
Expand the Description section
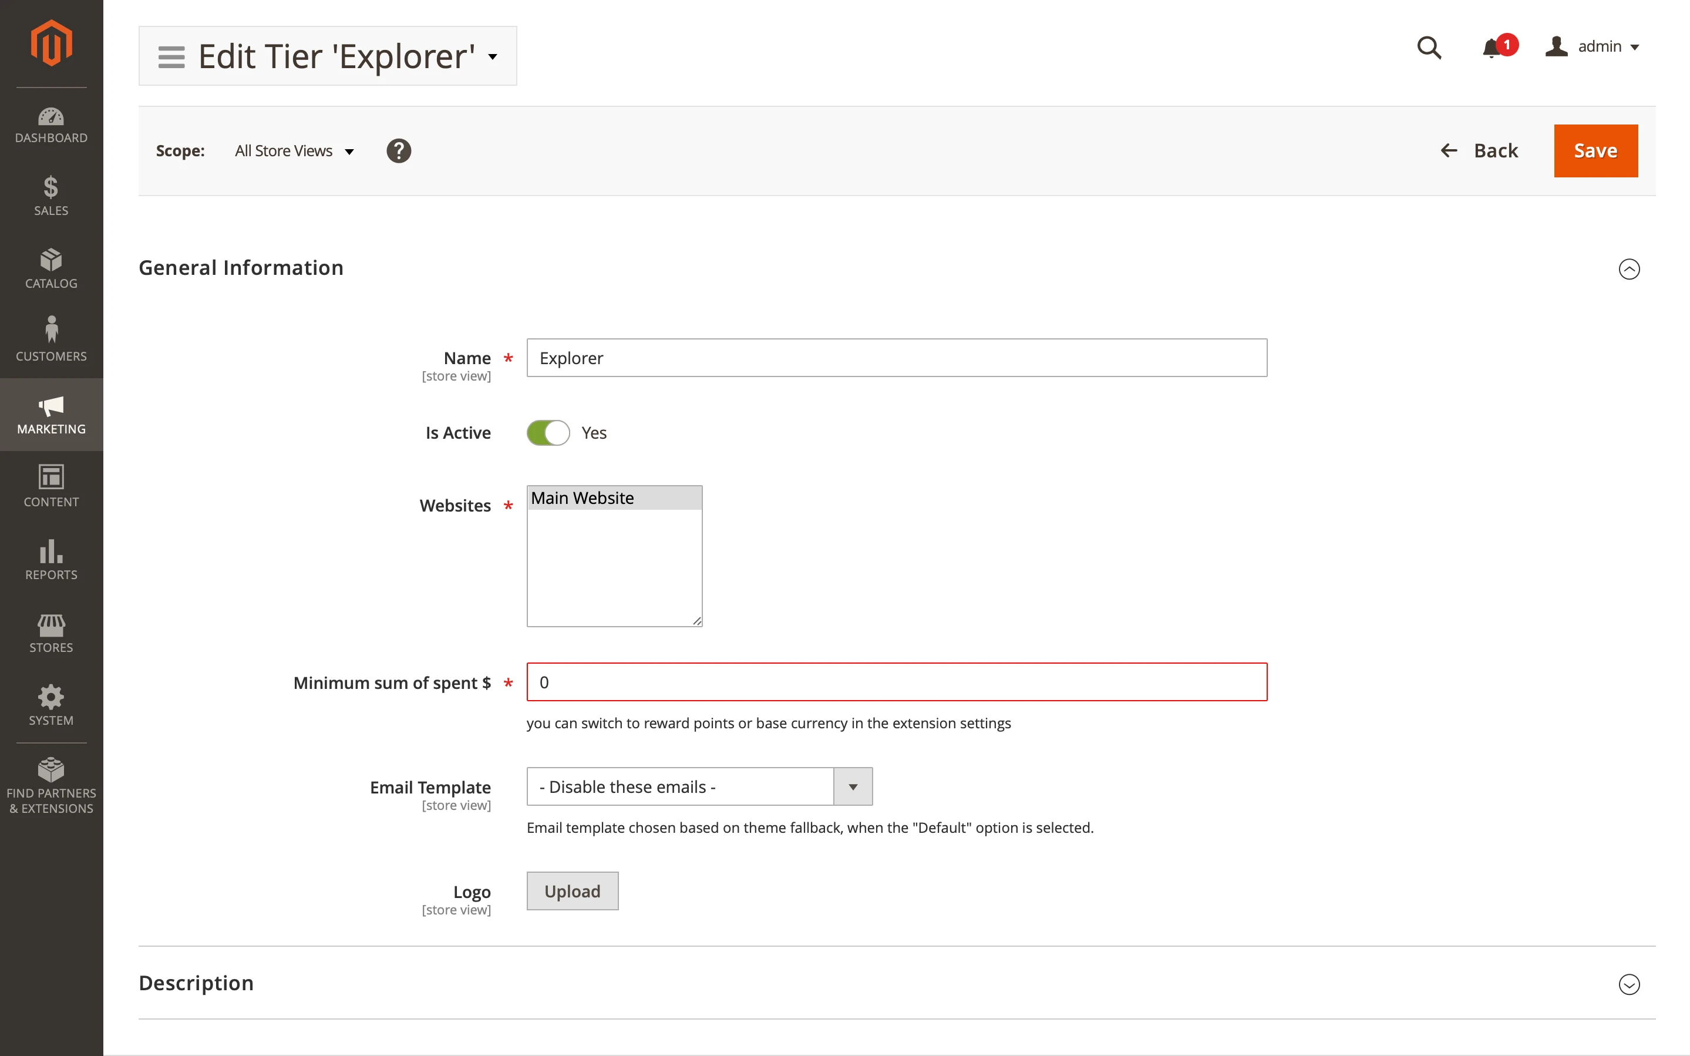(1630, 984)
